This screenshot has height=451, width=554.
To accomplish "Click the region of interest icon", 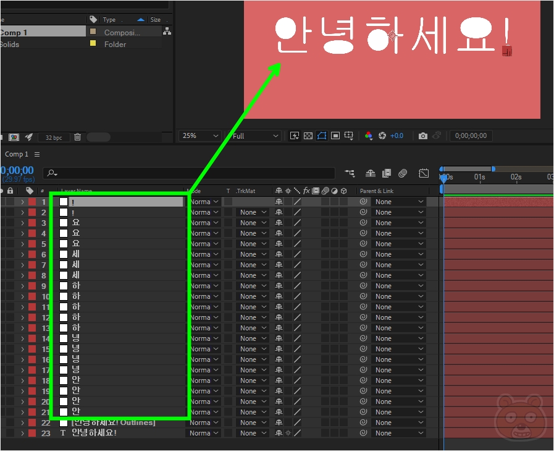I will coord(335,135).
